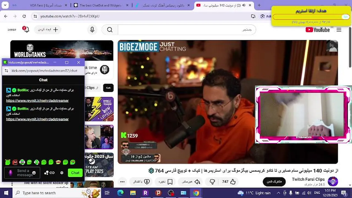This screenshot has width=352, height=198.
Task: Mute the playing YouTube tab audio
Action: [x=243, y=5]
